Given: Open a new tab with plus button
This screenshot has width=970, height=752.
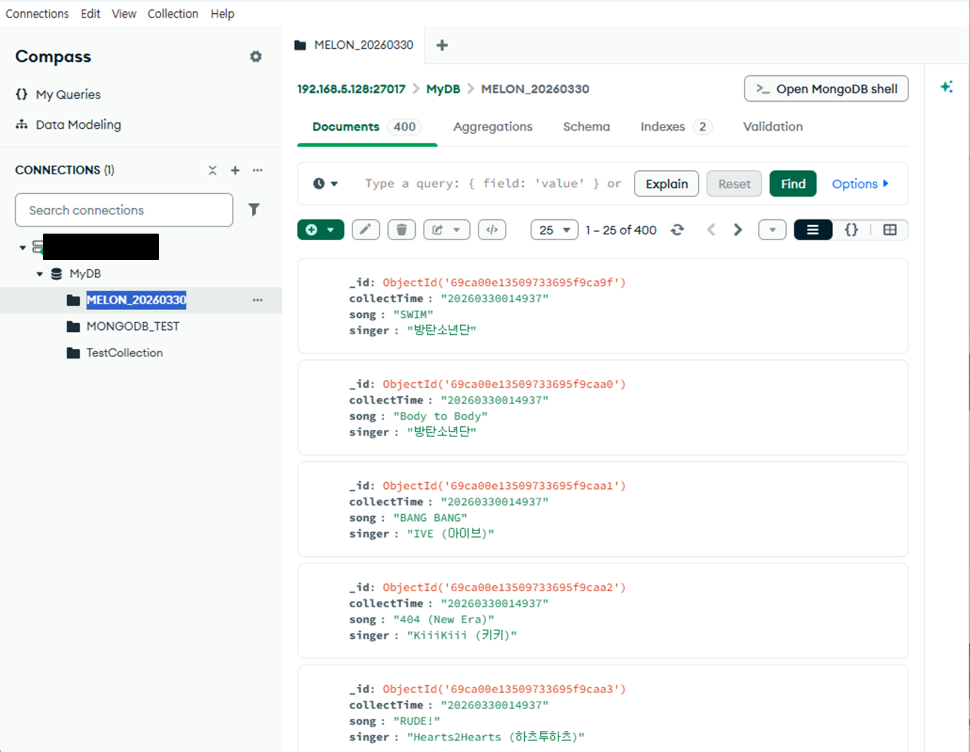Looking at the screenshot, I should pos(442,45).
